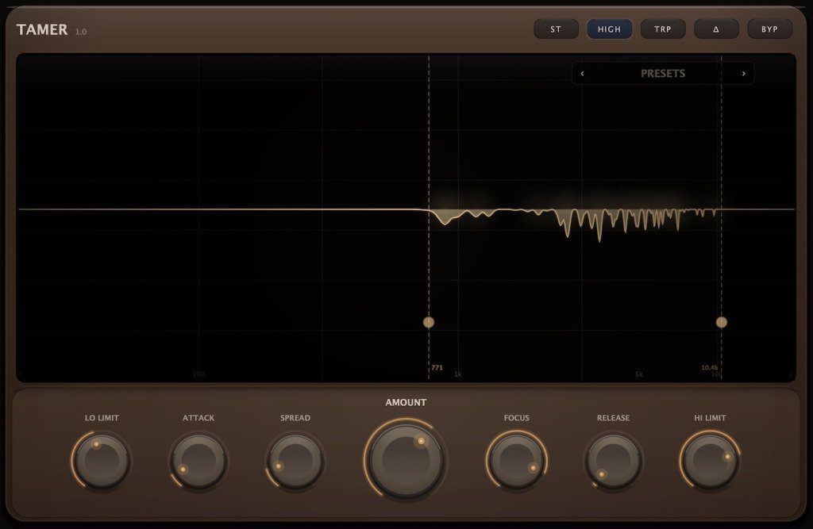Screen dimensions: 813x529
Task: Expand preset list via left chevron
Action: point(583,73)
